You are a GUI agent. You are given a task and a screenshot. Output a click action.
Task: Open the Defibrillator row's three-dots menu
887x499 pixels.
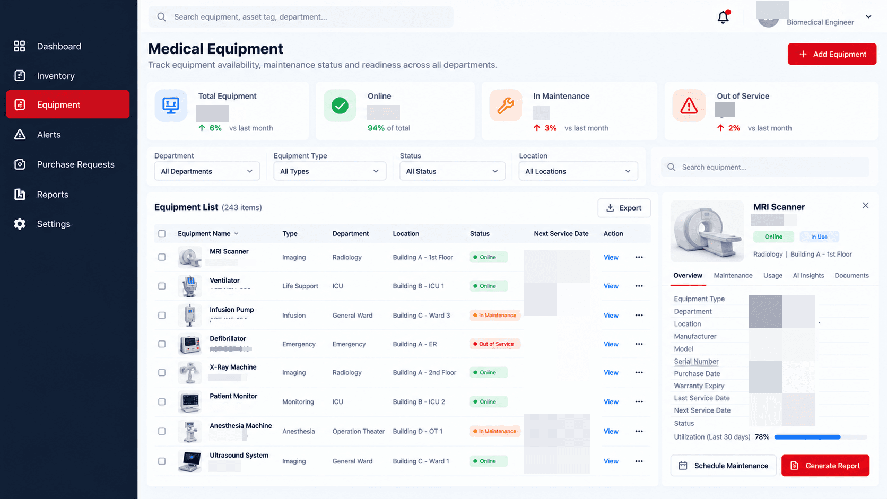coord(639,344)
